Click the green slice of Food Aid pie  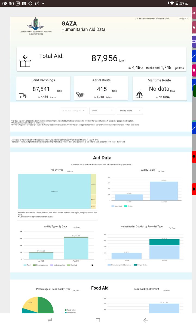click(45, 305)
